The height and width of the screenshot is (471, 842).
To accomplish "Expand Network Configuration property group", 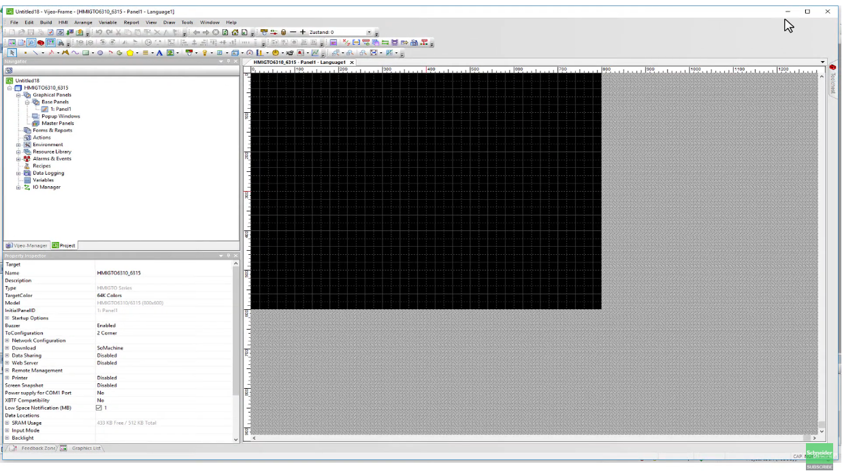I will [7, 341].
